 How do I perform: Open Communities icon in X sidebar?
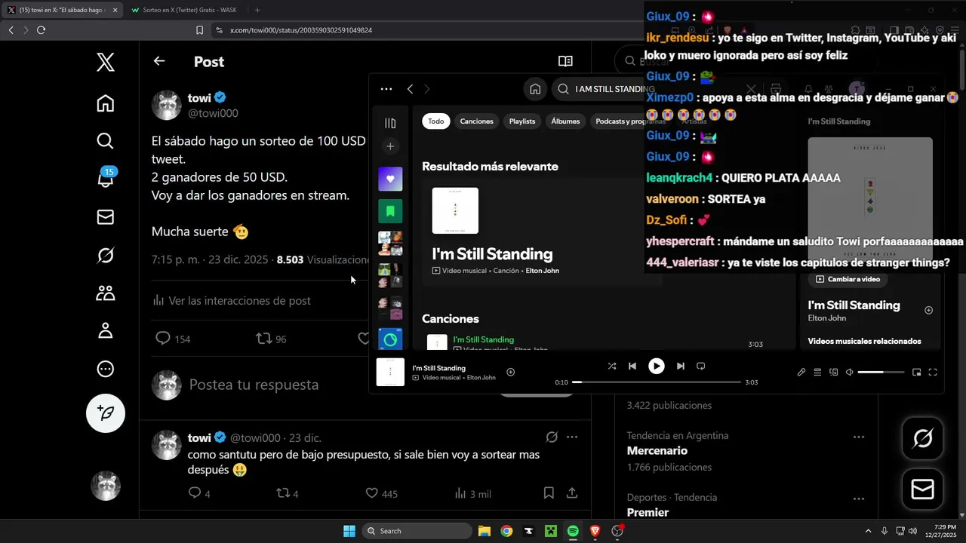pos(106,293)
